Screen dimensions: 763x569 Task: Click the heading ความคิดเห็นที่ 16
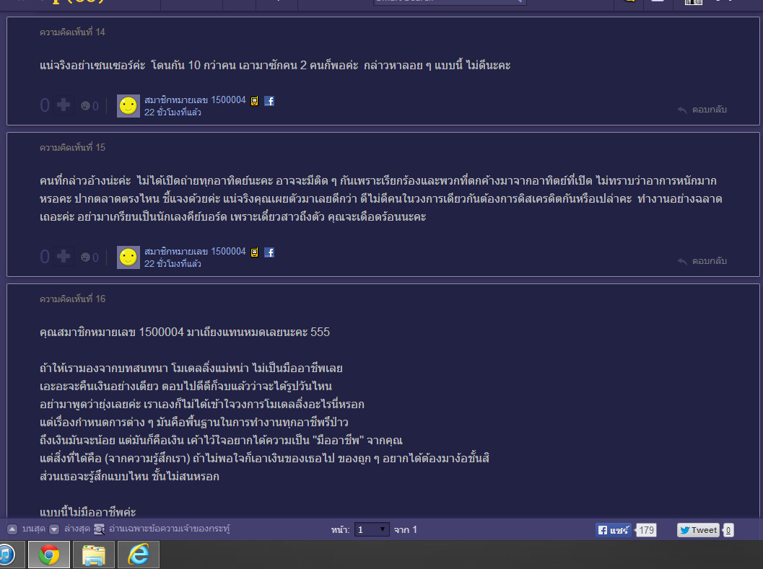tap(72, 299)
